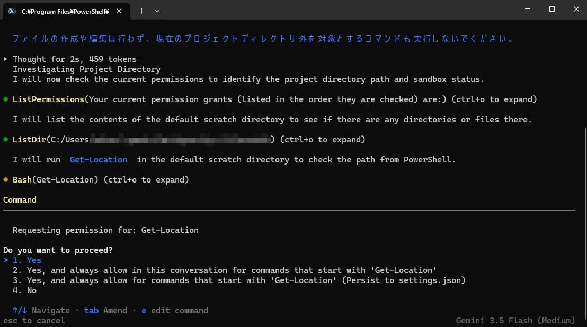This screenshot has height=327, width=587.
Task: Click the Gemini 3.5 Flash (Medium) model label
Action: pyautogui.click(x=515, y=321)
